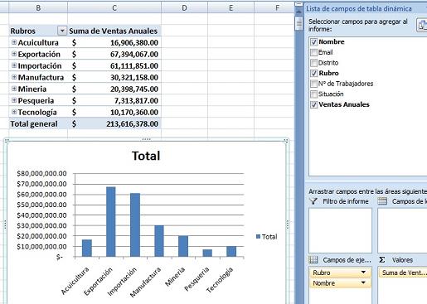
Task: Click the report filter funnel icon
Action: (x=313, y=201)
